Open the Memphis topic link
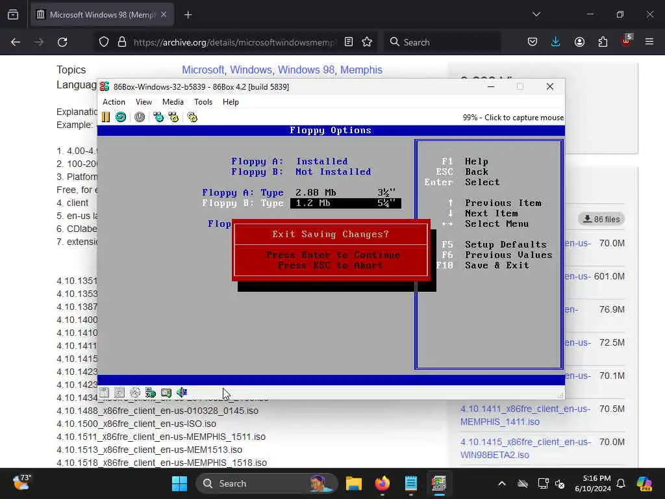Image resolution: width=665 pixels, height=499 pixels. point(361,70)
